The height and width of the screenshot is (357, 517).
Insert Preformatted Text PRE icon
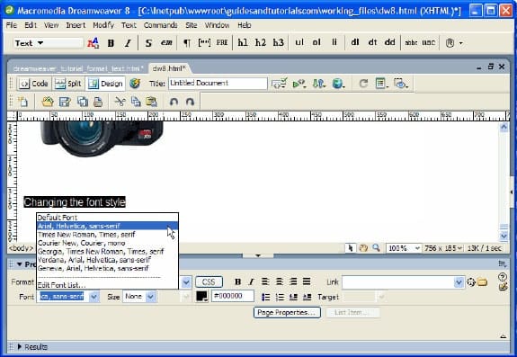pos(222,43)
